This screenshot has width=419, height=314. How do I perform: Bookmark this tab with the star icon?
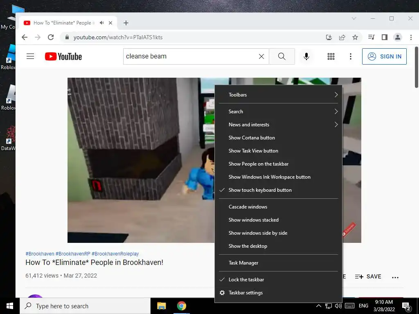pyautogui.click(x=355, y=37)
